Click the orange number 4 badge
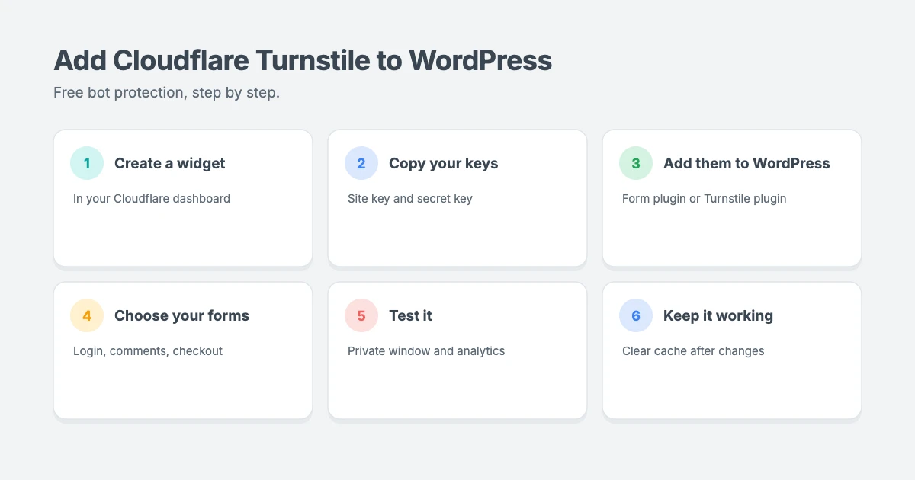915x480 pixels. click(x=87, y=315)
